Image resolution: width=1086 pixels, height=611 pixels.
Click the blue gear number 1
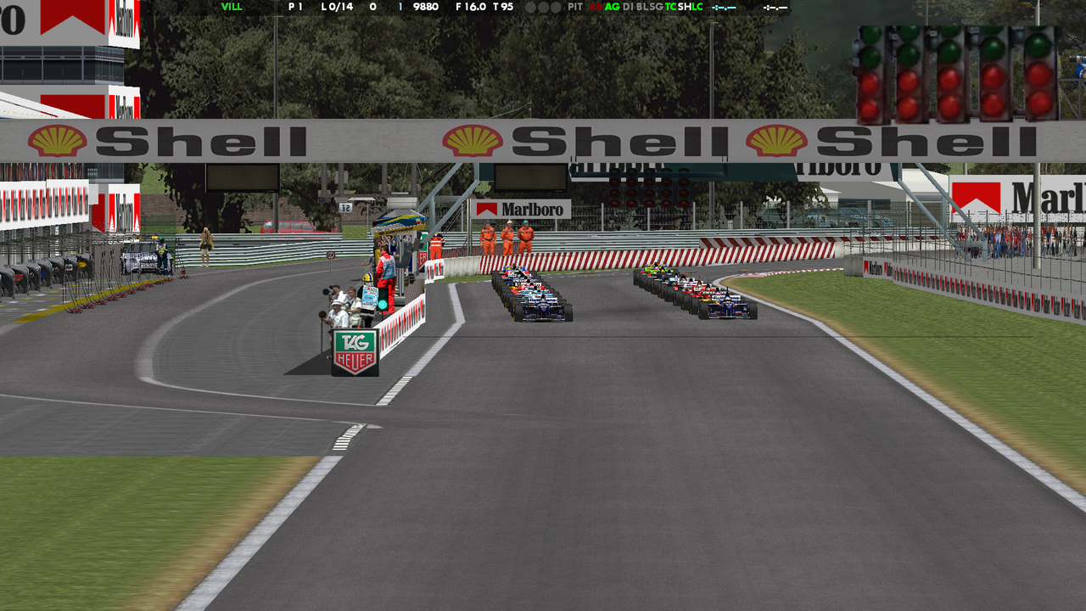(400, 6)
